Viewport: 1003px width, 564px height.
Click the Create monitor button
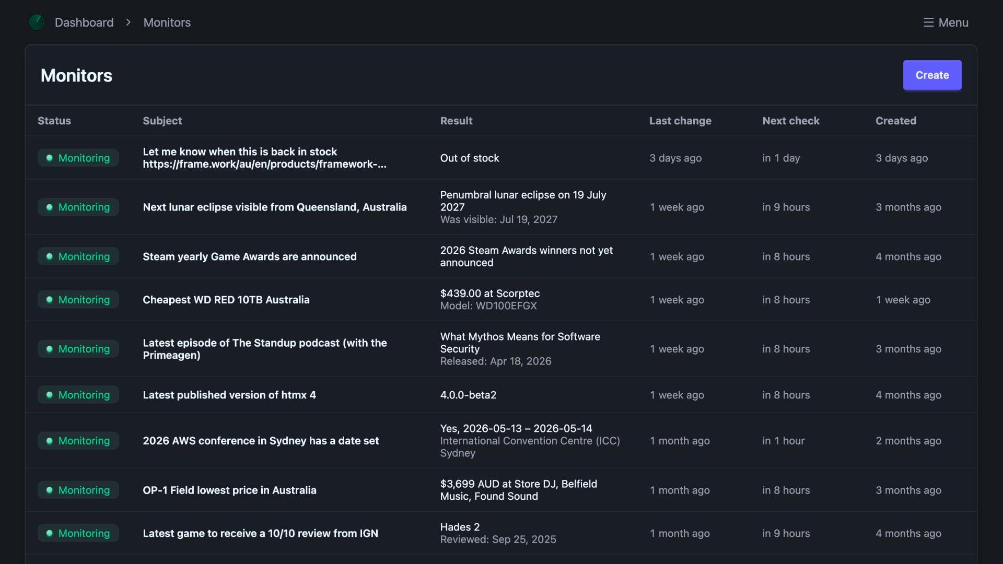click(932, 75)
